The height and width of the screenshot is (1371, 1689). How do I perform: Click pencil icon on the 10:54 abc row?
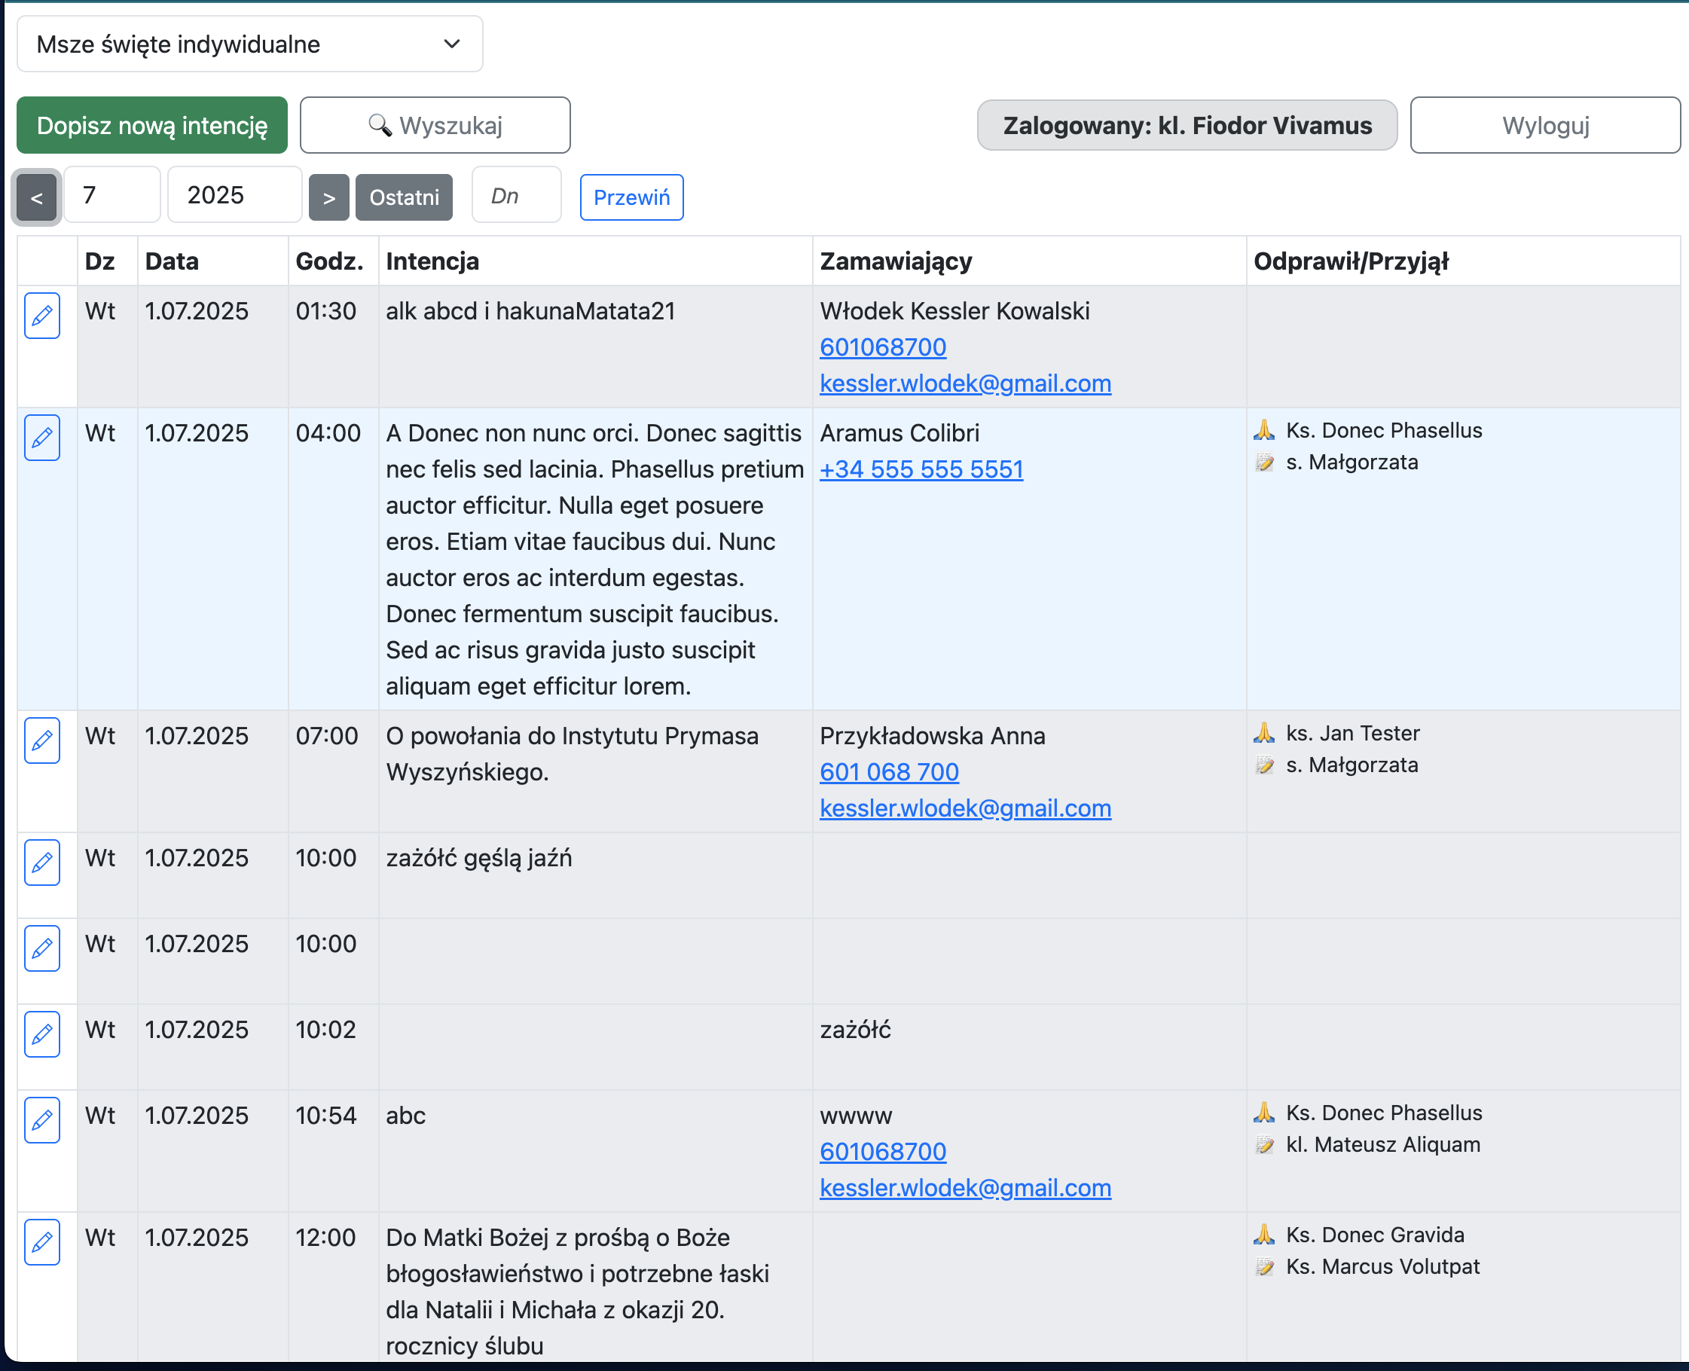[x=42, y=1120]
